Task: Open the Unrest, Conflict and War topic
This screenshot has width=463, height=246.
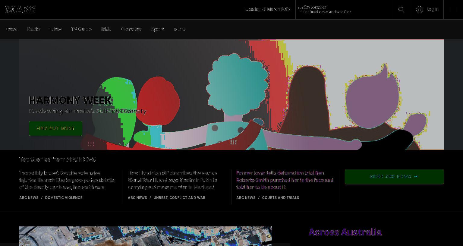Action: click(x=179, y=198)
